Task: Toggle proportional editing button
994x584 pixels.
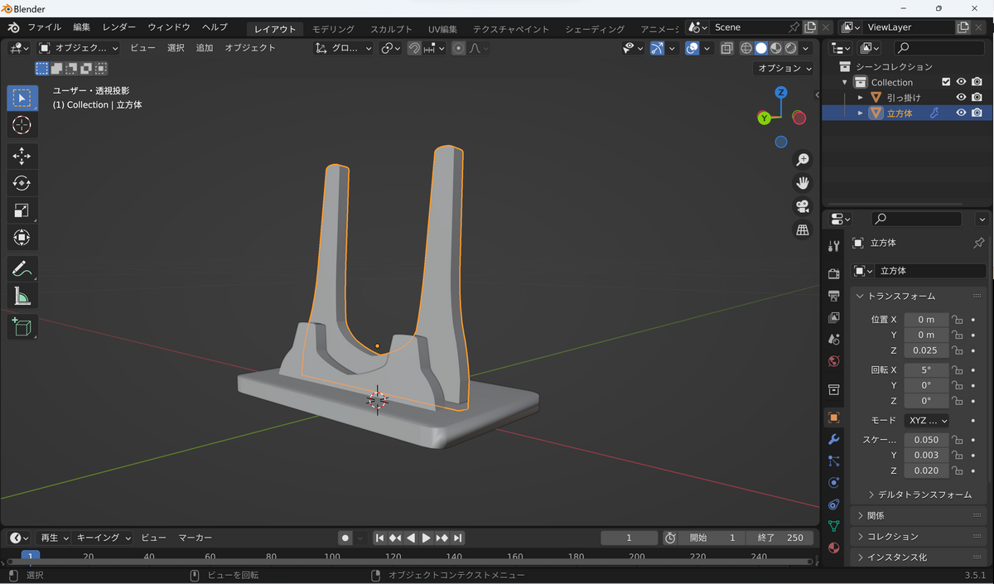Action: click(458, 48)
